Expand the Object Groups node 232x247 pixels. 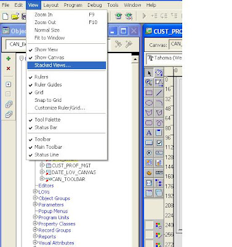(x=35, y=198)
